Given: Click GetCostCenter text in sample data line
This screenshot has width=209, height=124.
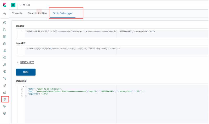Looking at the screenshot, I should click(75, 31).
